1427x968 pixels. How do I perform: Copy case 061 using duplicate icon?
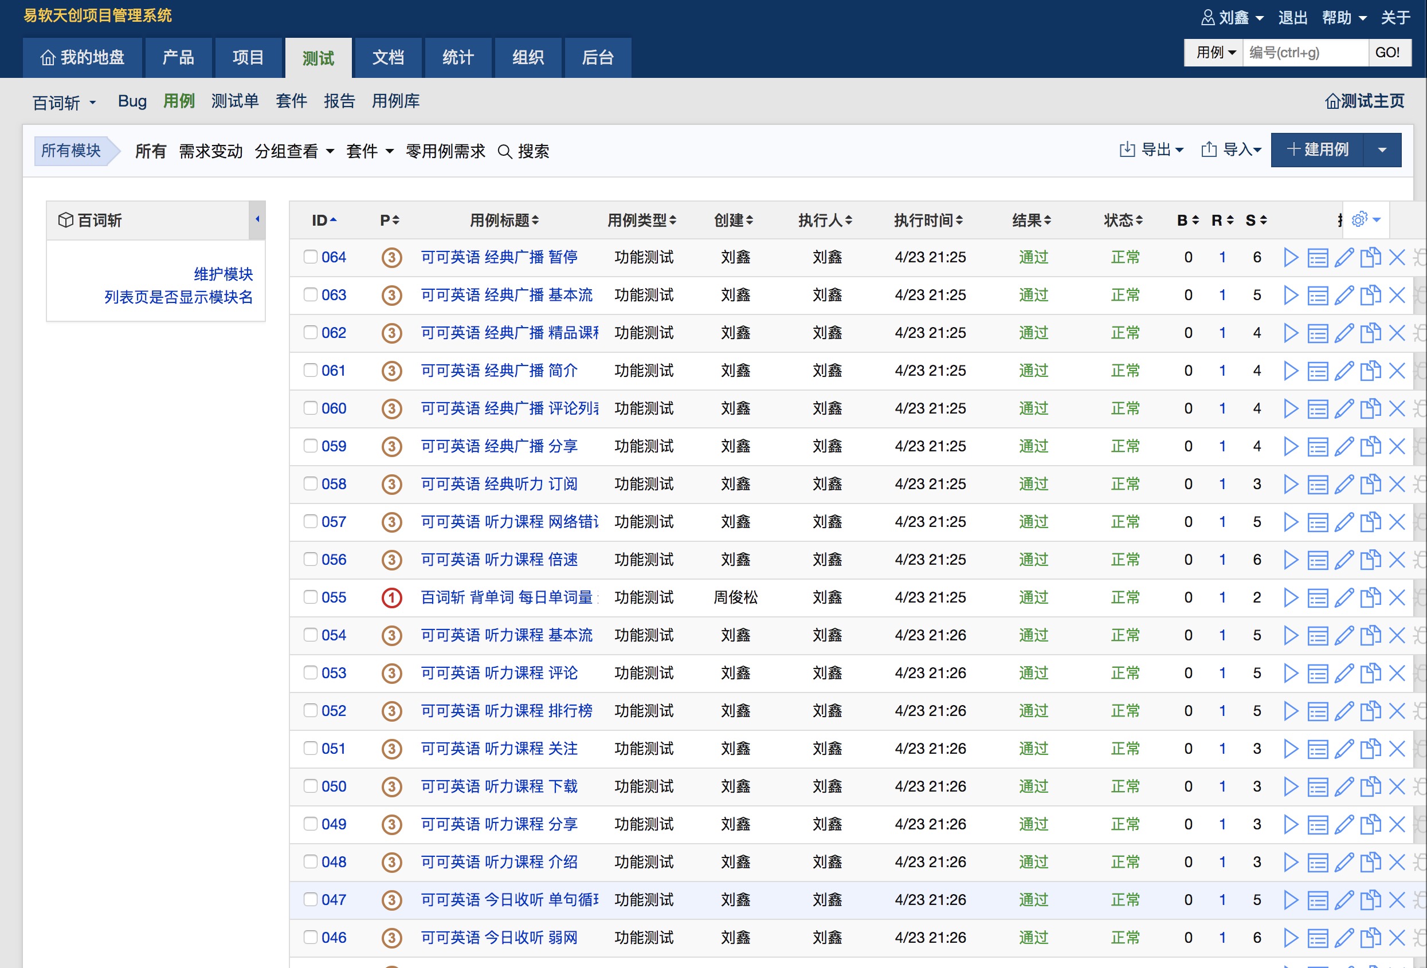(x=1370, y=371)
